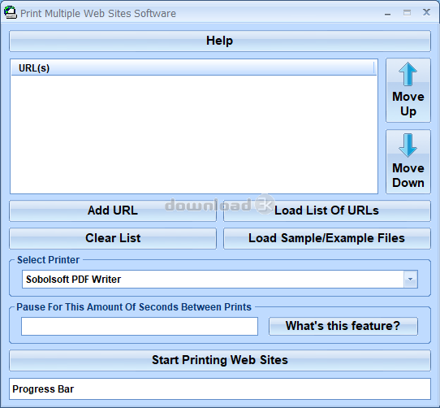440x408 pixels.
Task: Click the Progress Bar area
Action: (220, 388)
